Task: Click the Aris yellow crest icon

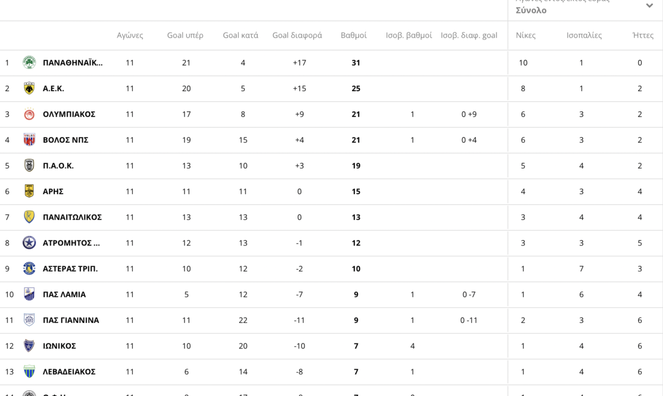Action: pos(29,191)
